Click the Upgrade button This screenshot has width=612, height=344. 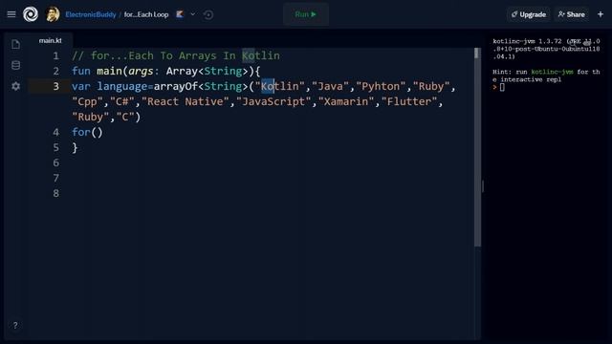[x=529, y=14]
